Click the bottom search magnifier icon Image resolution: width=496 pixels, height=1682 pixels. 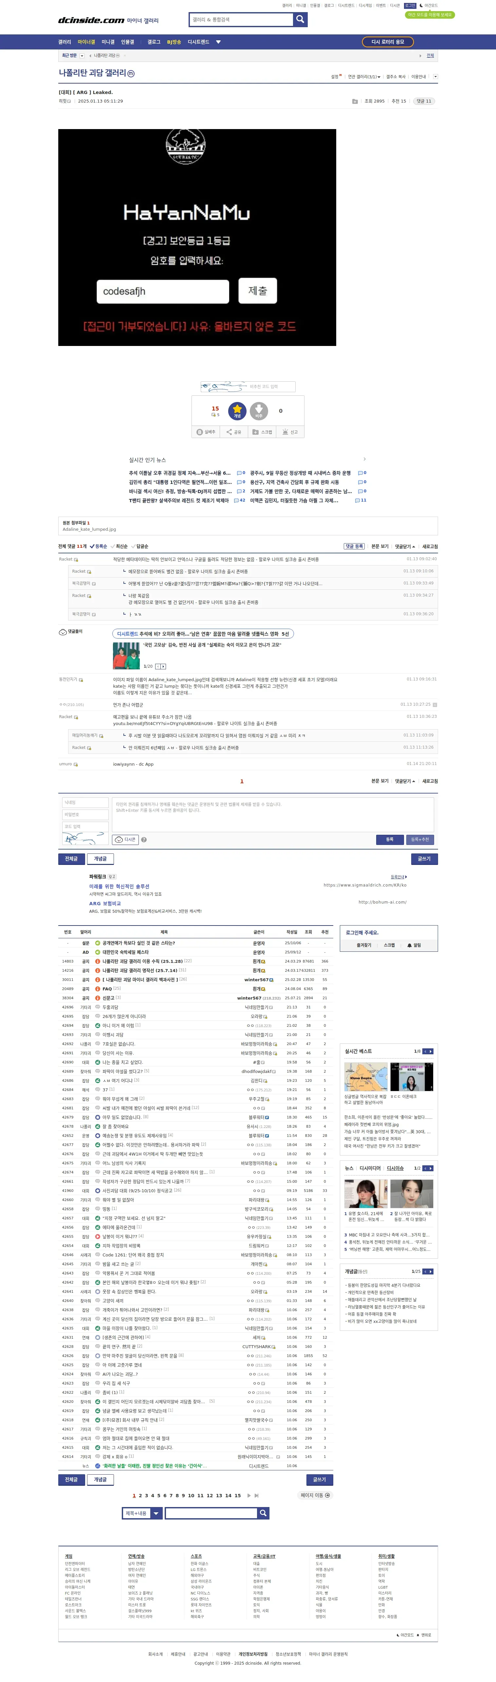(263, 1513)
